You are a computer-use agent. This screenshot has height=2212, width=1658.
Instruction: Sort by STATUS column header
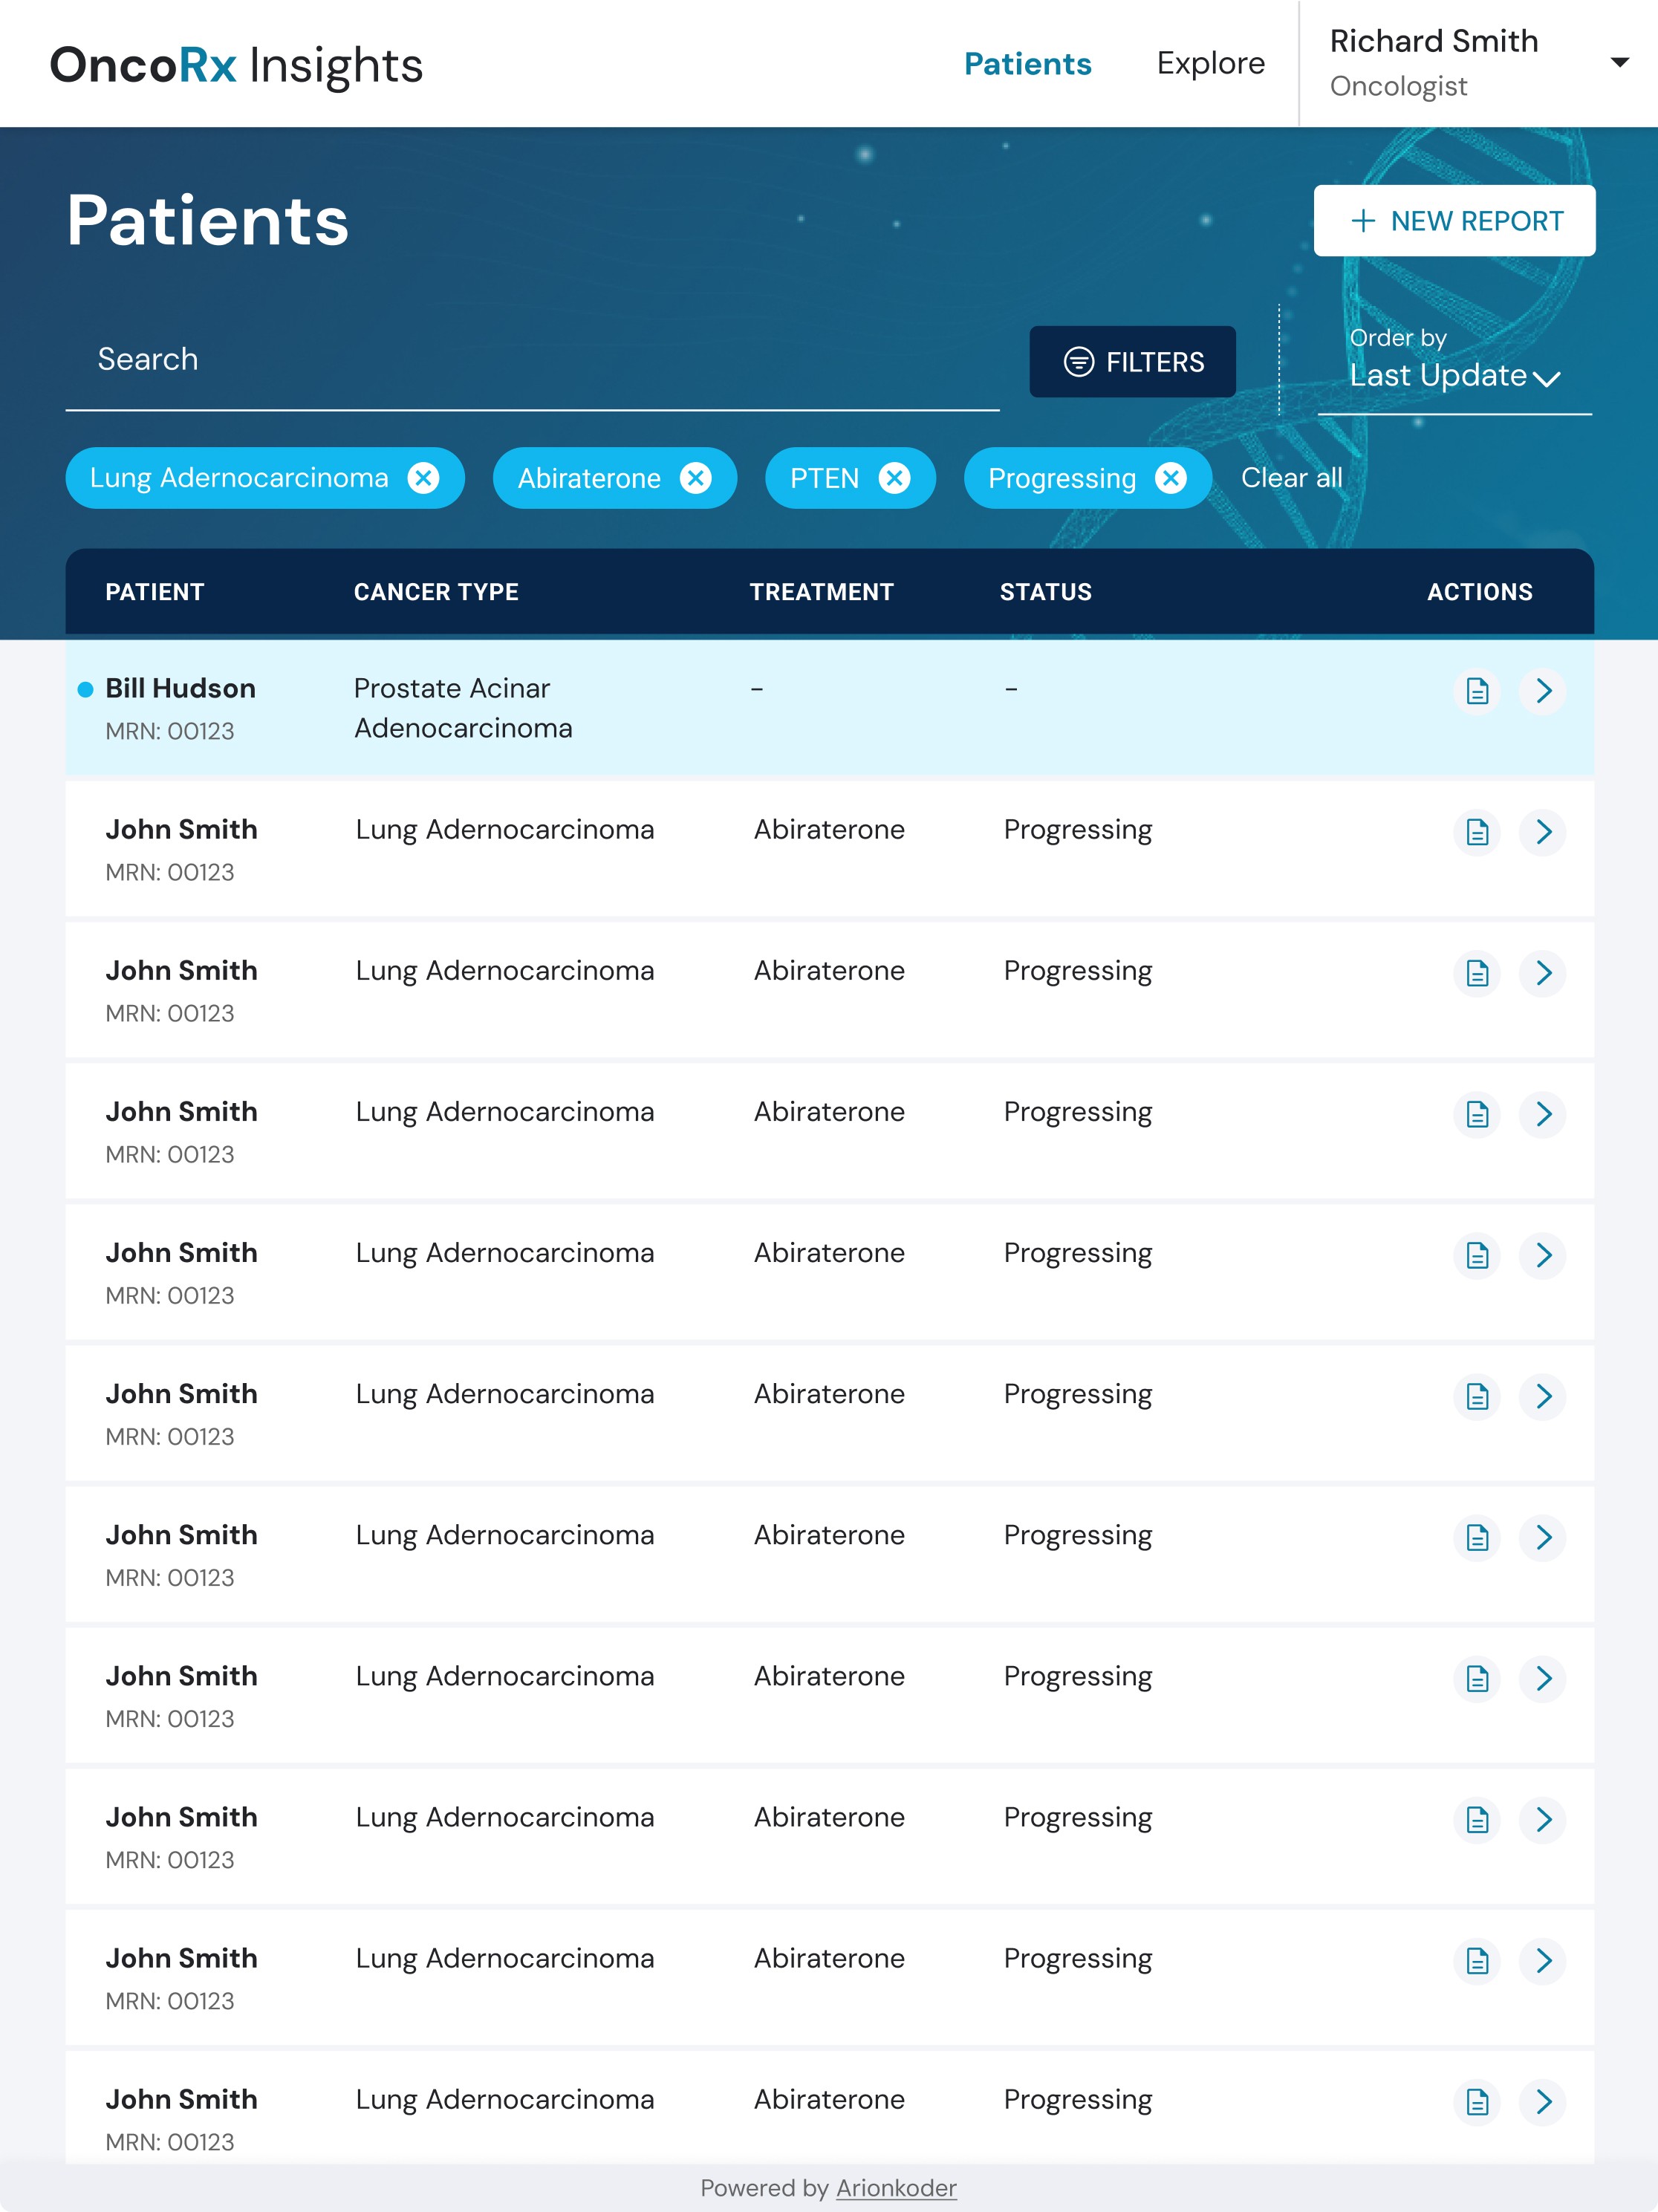(1045, 592)
